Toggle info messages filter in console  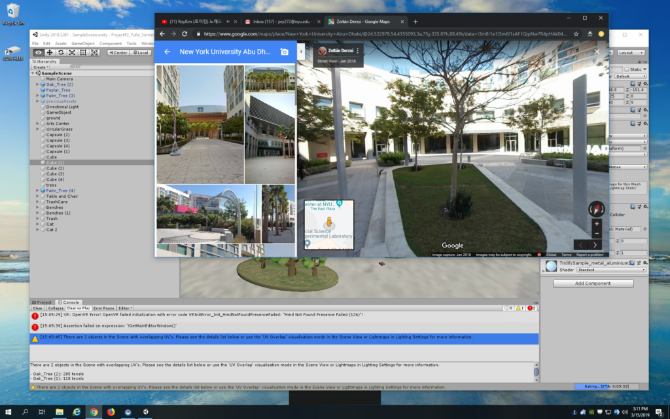tap(508, 308)
